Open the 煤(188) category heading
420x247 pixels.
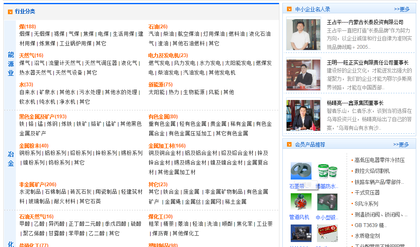coord(28,27)
